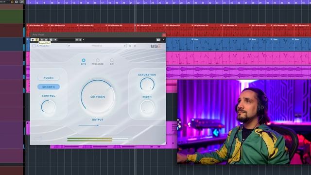This screenshot has height=175, width=311.
Task: Click bar 16 on the timeline ruler
Action: [95, 3]
